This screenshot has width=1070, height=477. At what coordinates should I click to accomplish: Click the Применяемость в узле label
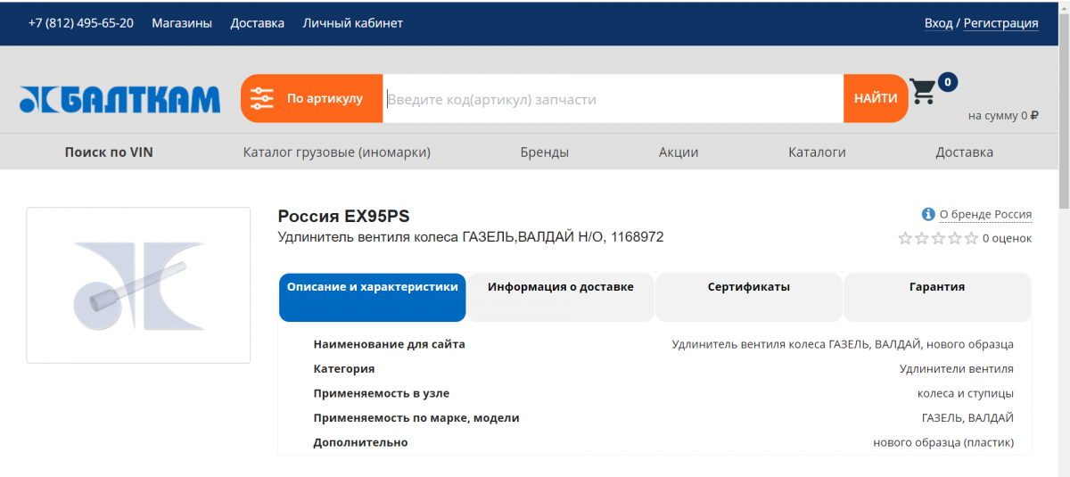click(x=382, y=393)
